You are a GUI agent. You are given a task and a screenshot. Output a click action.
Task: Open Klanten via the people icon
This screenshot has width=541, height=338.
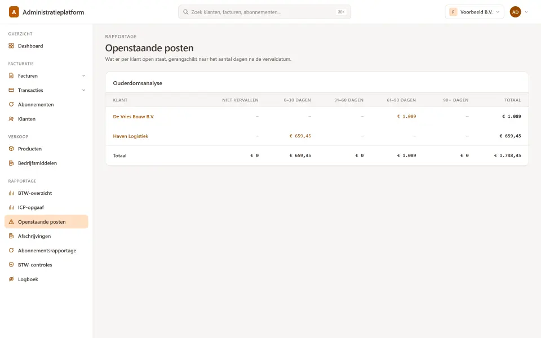point(11,119)
